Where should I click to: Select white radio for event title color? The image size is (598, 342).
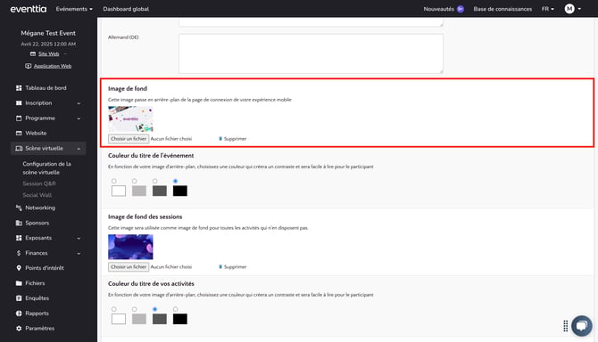pyautogui.click(x=114, y=181)
